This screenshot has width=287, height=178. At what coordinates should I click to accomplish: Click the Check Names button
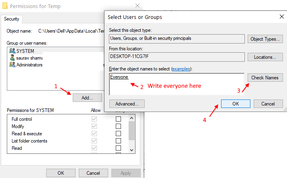[x=265, y=78]
